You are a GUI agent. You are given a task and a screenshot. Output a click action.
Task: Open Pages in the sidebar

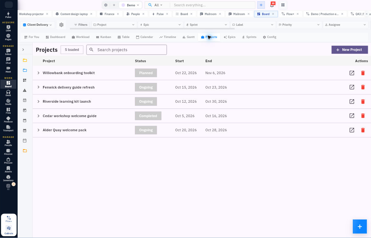pos(8,37)
